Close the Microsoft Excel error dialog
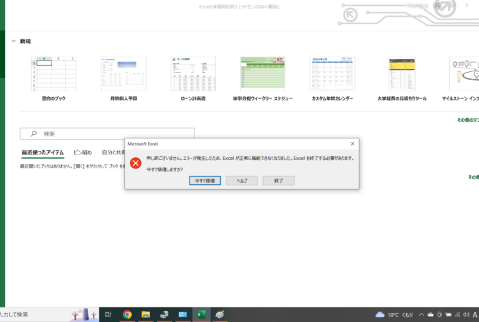The height and width of the screenshot is (322, 479). [353, 143]
